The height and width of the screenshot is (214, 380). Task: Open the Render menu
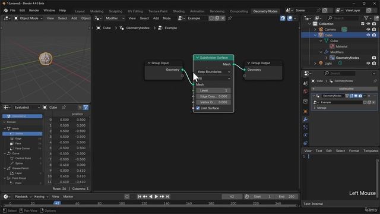pyautogui.click(x=34, y=11)
